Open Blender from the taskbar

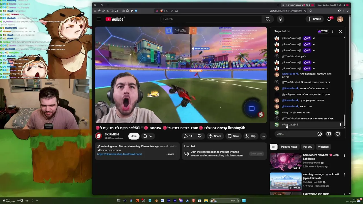click(156, 201)
